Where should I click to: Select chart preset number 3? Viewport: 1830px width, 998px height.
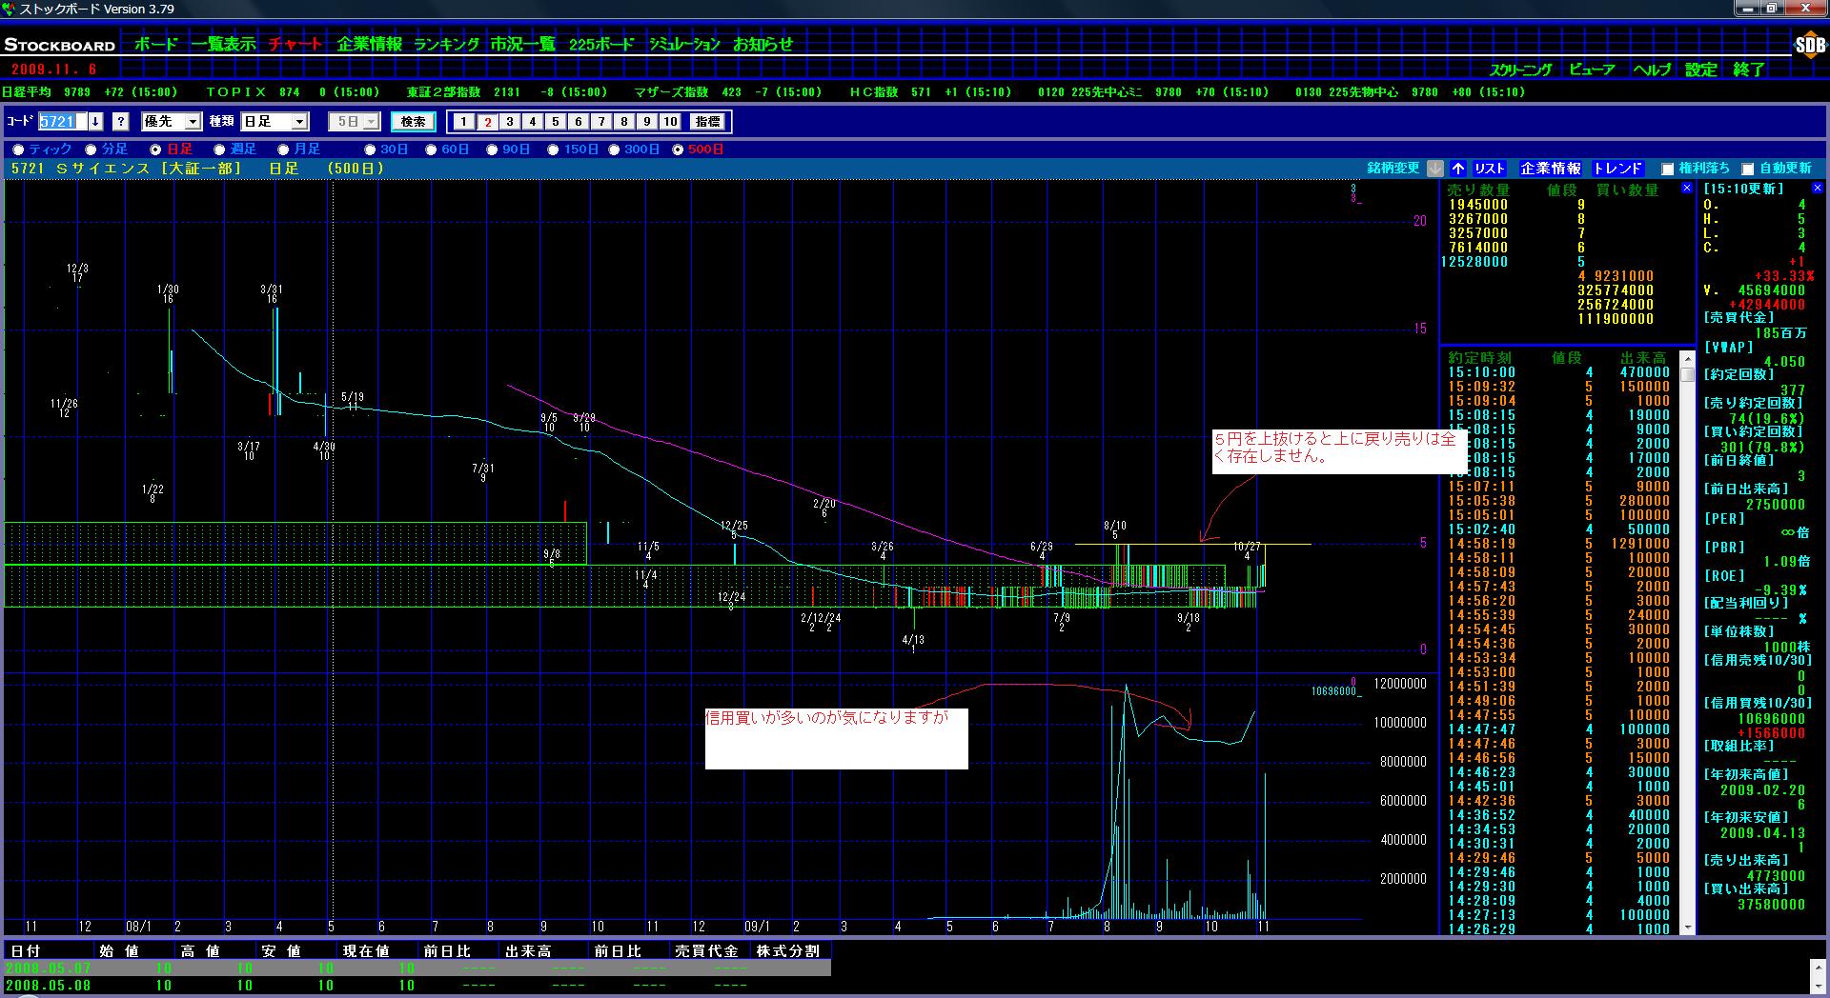coord(510,122)
